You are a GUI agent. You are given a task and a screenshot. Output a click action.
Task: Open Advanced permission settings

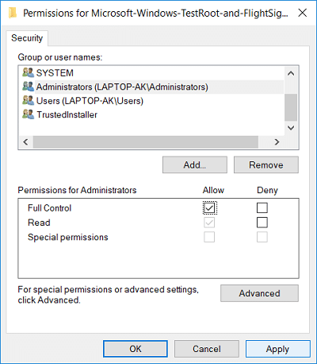[259, 293]
